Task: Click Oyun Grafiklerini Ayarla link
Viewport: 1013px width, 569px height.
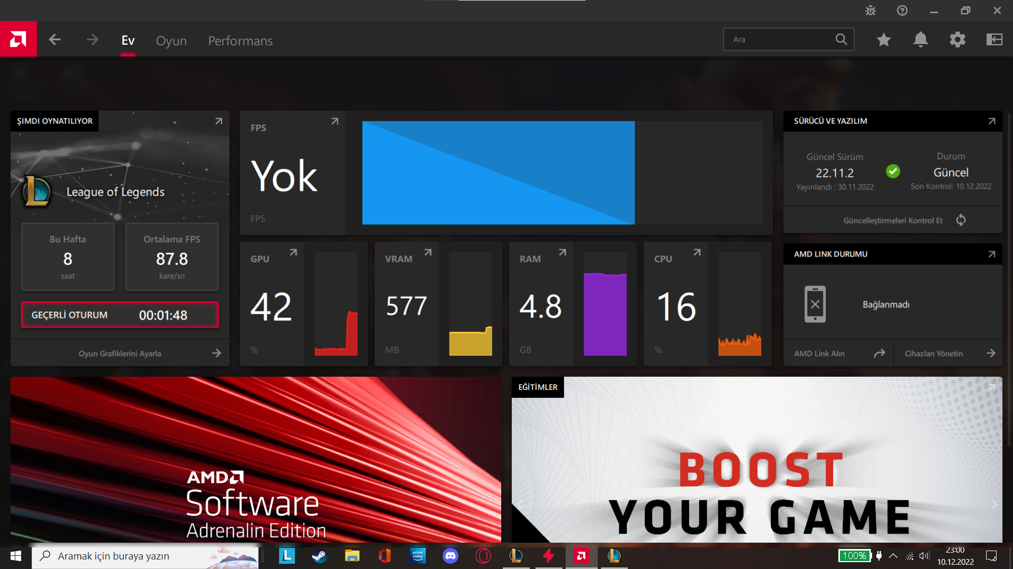Action: [120, 354]
